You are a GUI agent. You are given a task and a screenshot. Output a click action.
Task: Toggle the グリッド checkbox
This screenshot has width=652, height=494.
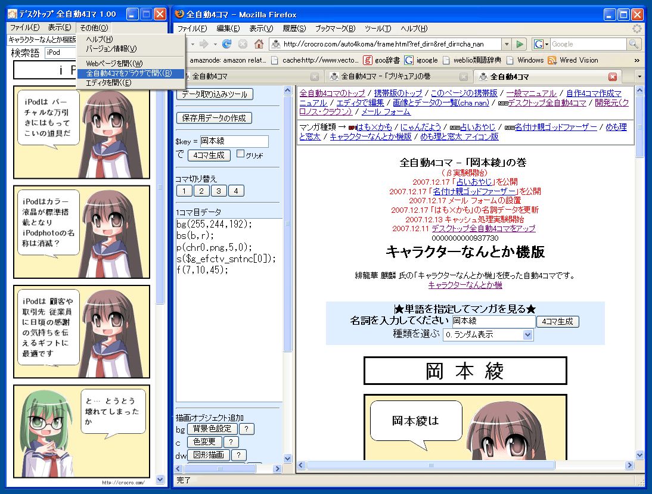240,153
